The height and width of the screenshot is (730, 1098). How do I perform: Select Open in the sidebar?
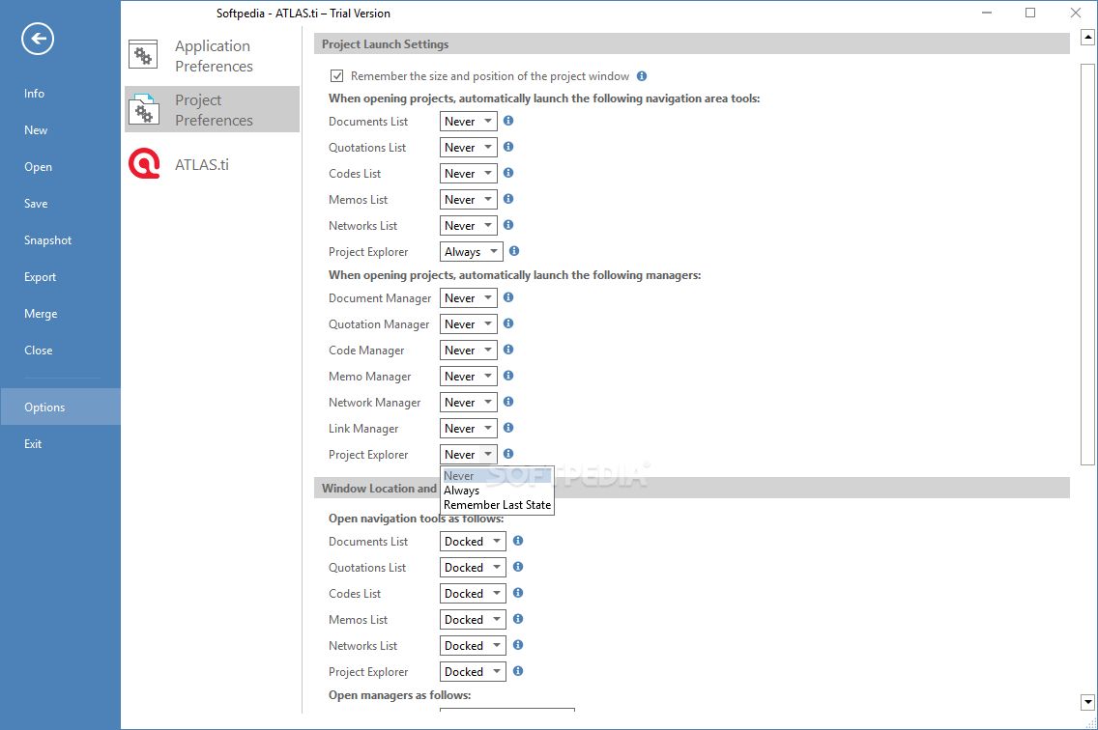pyautogui.click(x=60, y=167)
